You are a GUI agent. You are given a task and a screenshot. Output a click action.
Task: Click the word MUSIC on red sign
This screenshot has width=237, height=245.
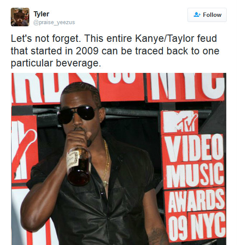[x=195, y=175]
